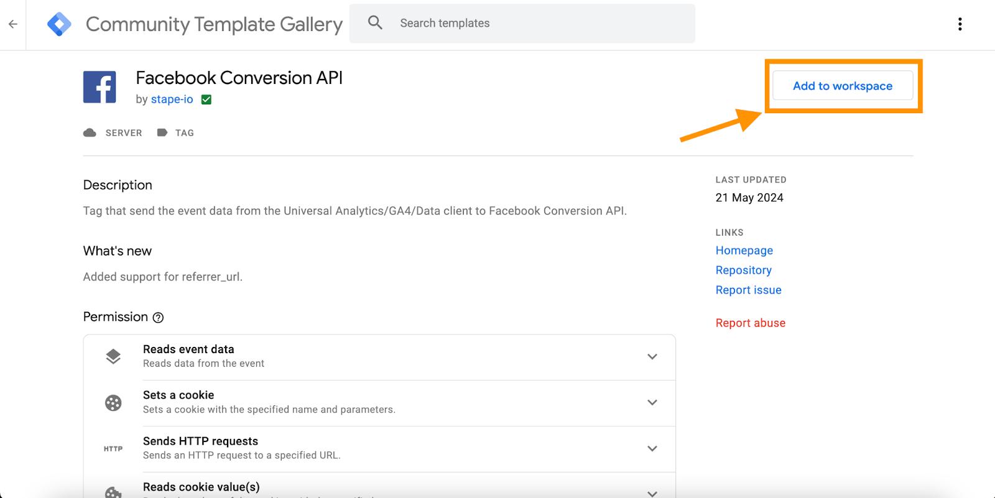Click the 'Added support for referrer_url.' text
The width and height of the screenshot is (995, 498).
(163, 277)
